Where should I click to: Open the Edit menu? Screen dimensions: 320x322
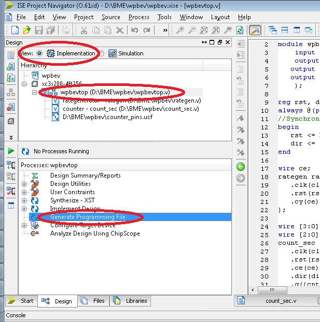click(39, 17)
